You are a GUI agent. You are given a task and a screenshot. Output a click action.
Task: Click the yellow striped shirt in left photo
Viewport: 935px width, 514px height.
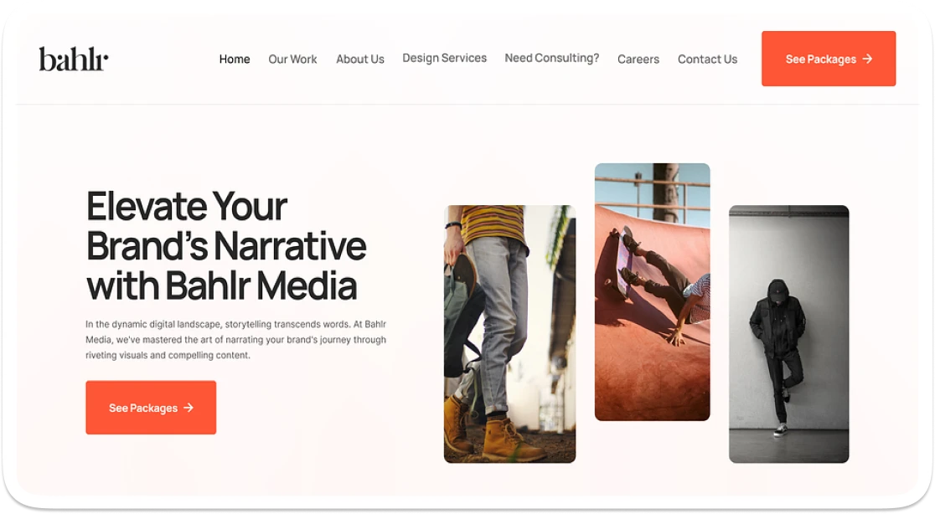(494, 224)
